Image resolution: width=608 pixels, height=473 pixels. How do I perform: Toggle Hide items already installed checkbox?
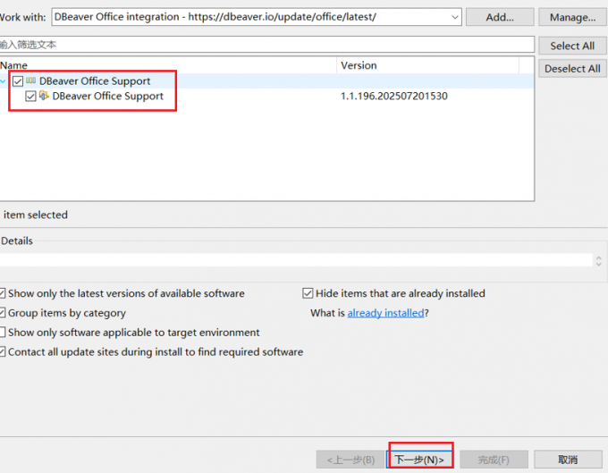(308, 293)
